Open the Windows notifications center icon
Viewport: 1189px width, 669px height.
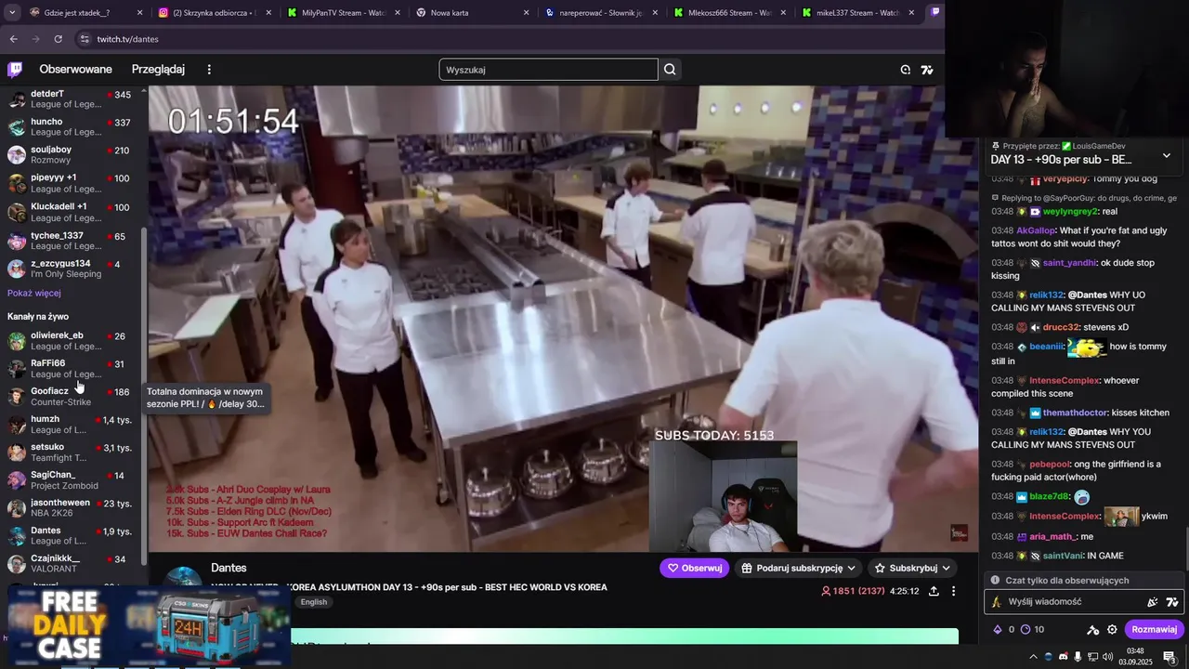point(1169,657)
